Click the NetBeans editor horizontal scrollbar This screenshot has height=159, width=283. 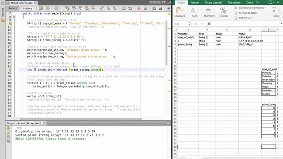coord(80,119)
